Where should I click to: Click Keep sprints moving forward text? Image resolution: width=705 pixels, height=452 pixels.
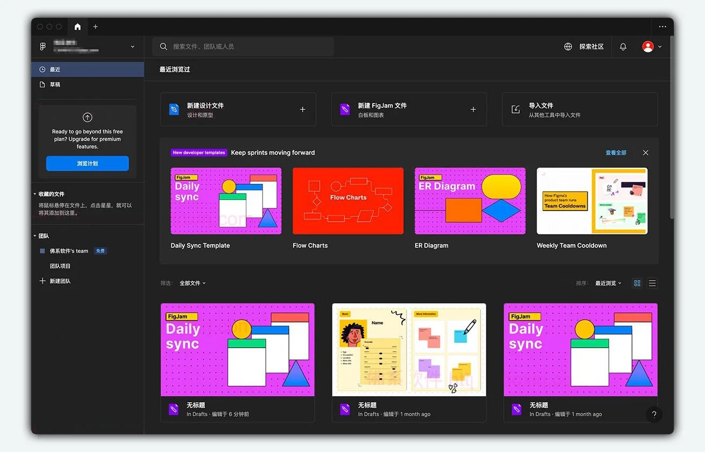pyautogui.click(x=273, y=153)
